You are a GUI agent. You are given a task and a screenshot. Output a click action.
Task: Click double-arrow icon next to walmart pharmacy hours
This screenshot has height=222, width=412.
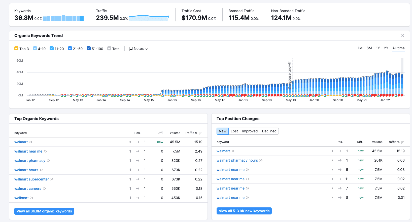[261, 160]
